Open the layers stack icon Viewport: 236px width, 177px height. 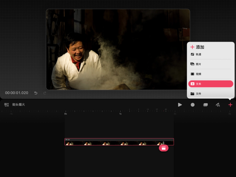point(205,105)
